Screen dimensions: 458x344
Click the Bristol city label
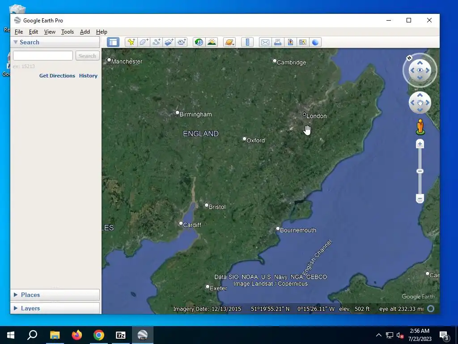(x=217, y=207)
